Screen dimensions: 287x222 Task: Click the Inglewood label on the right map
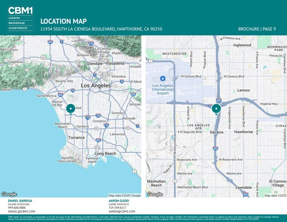tap(242, 45)
